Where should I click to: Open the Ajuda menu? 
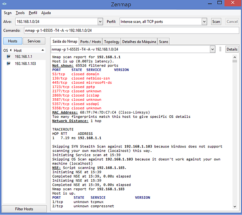tap(46, 13)
